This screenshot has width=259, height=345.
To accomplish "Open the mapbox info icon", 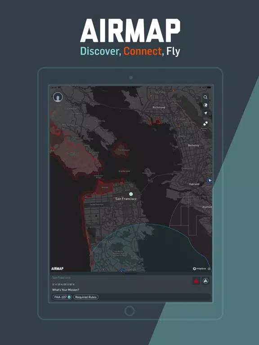I will coord(209,269).
